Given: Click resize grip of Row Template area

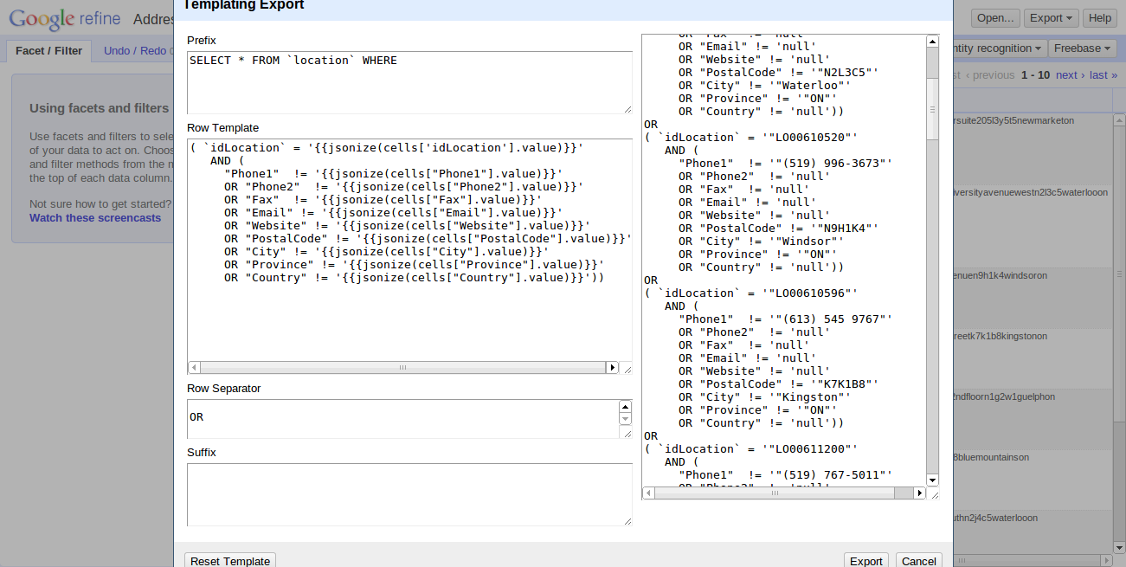Looking at the screenshot, I should [x=627, y=368].
